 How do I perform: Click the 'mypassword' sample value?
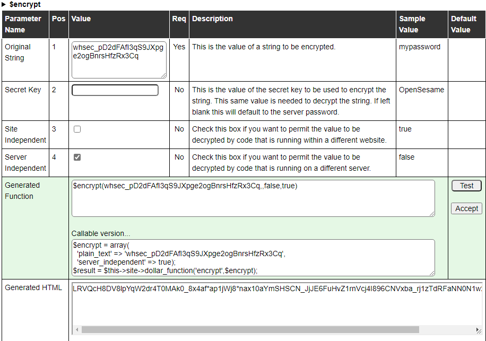coord(419,47)
